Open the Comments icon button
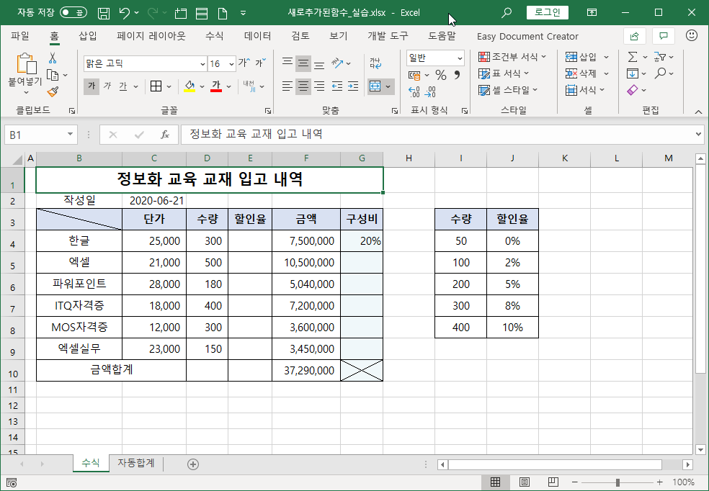Viewport: 709px width, 491px height. click(664, 36)
